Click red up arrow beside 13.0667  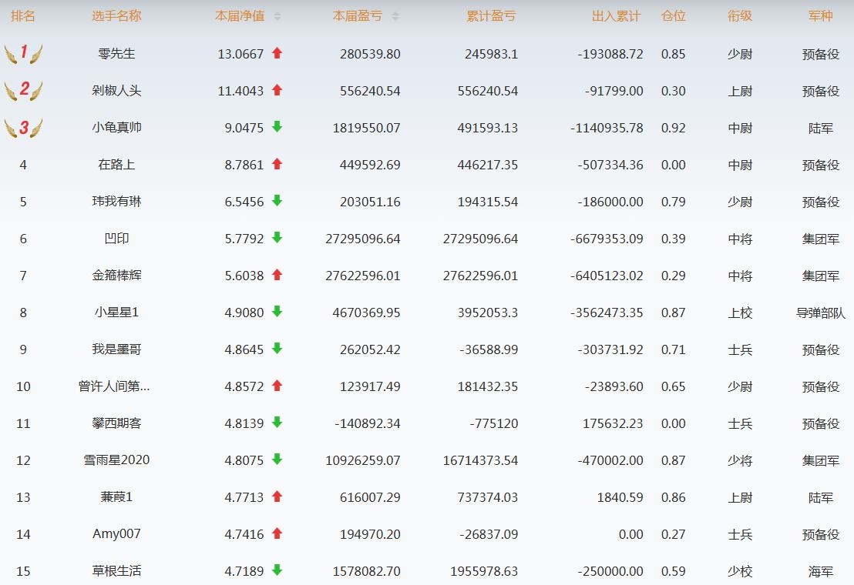point(277,53)
